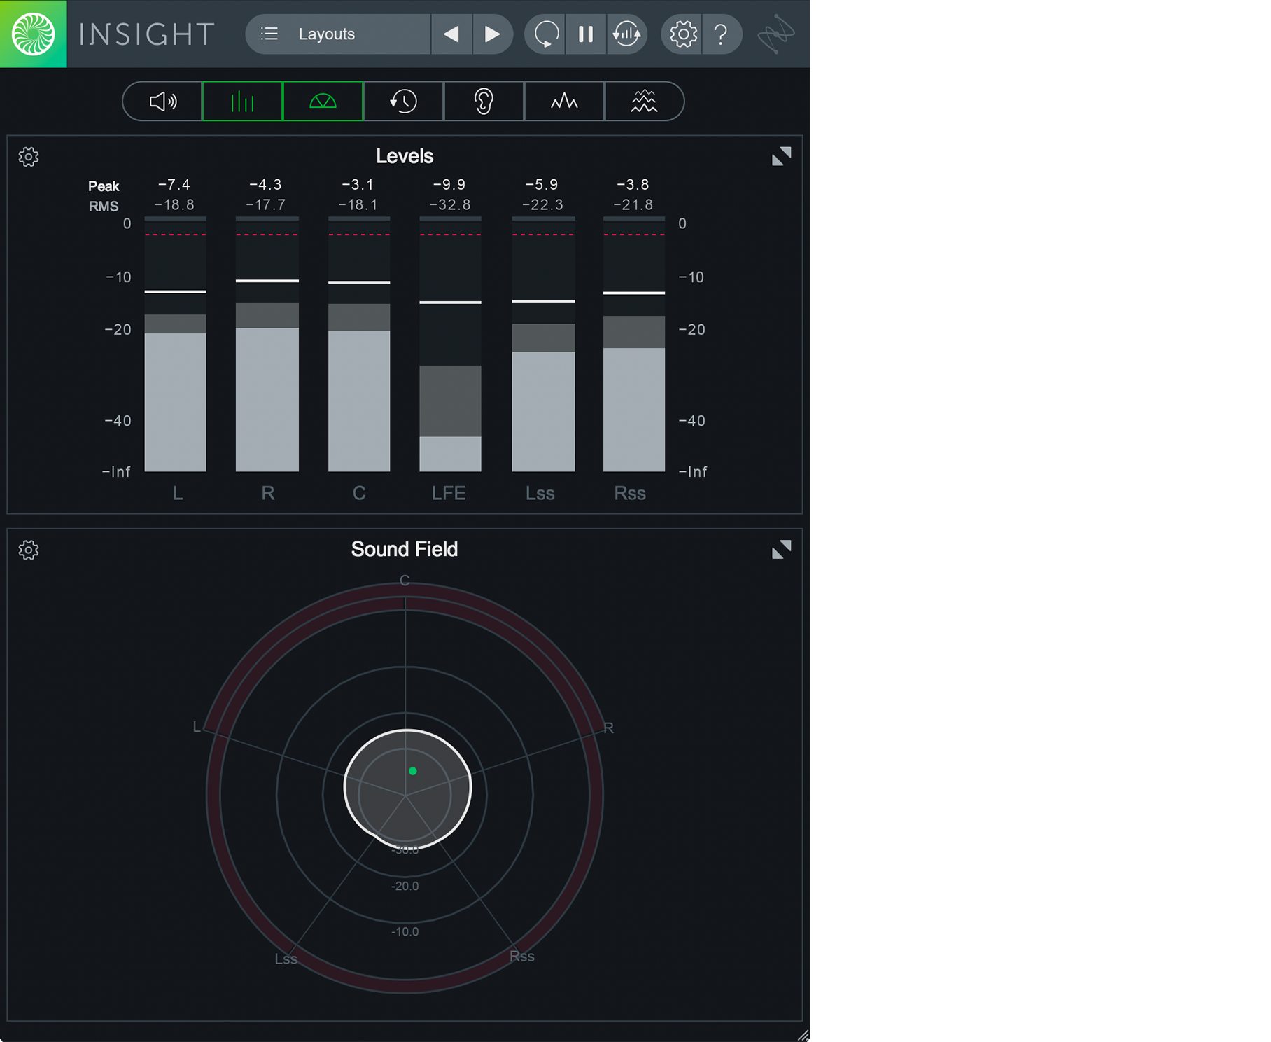The image size is (1271, 1042).
Task: Click the Sound Field panel title
Action: 405,549
